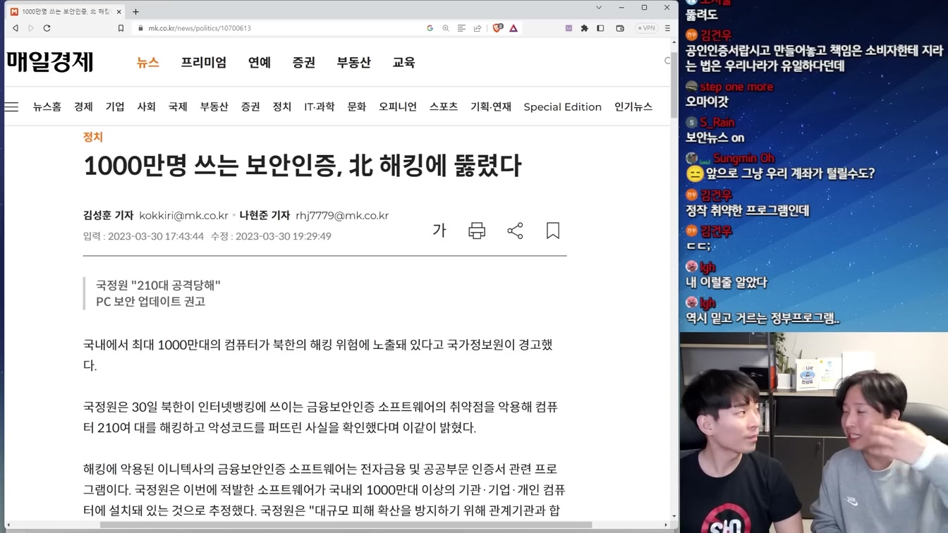Open 기획·연재 section
The height and width of the screenshot is (533, 948).
click(491, 107)
